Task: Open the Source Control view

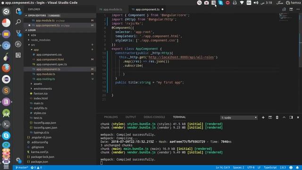Action: click(x=18, y=33)
